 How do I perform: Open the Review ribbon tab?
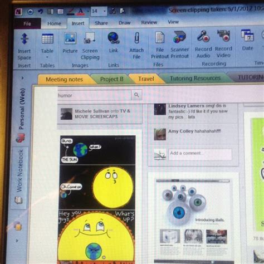click(x=149, y=22)
